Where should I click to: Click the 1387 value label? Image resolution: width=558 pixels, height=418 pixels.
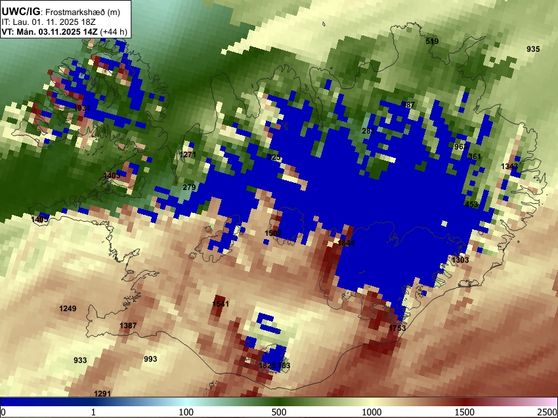point(128,326)
